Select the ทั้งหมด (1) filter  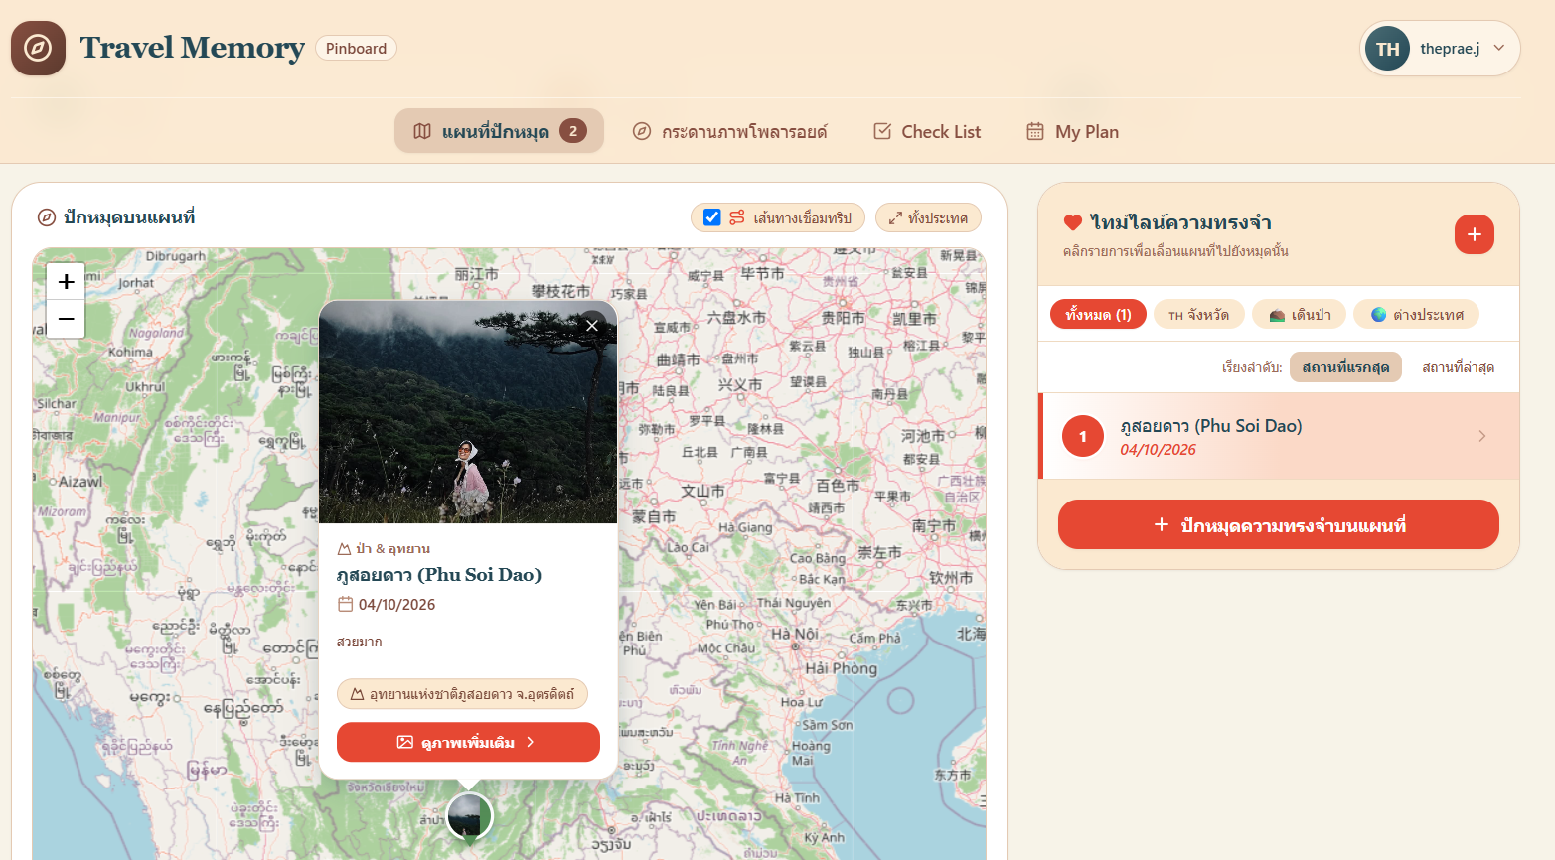[1098, 315]
